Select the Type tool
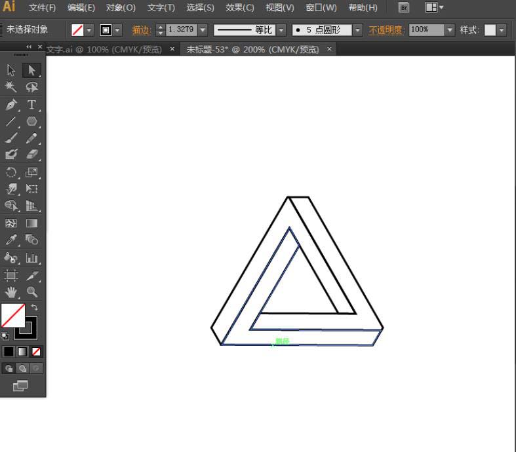This screenshot has height=452, width=516. pos(31,105)
